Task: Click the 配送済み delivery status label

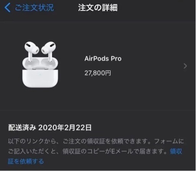Action: click(x=22, y=128)
